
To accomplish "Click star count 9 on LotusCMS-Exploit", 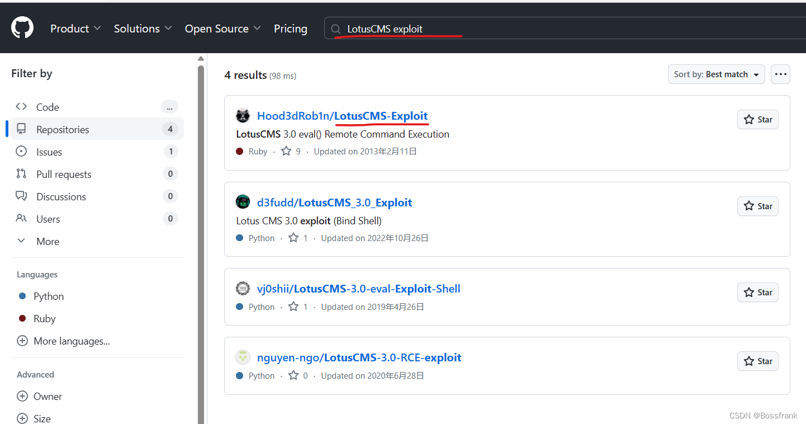I will (x=291, y=151).
